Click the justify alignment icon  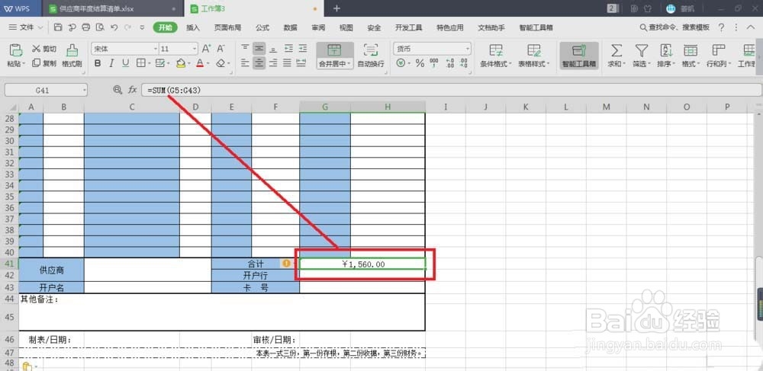pyautogui.click(x=288, y=63)
